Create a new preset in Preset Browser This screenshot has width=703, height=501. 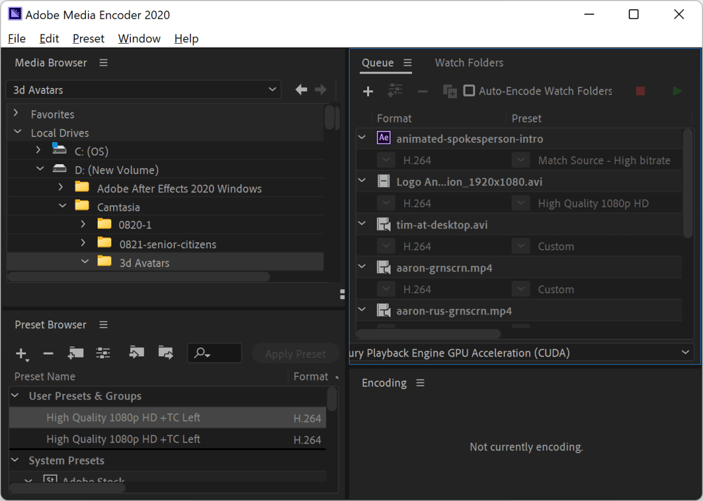[x=22, y=352]
